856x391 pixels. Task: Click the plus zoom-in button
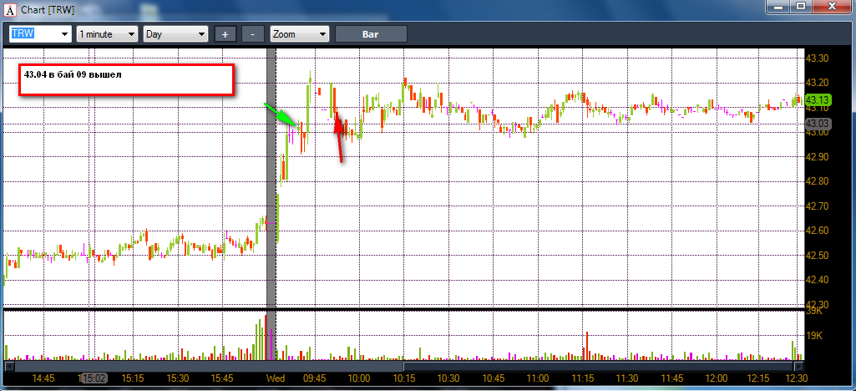point(225,34)
